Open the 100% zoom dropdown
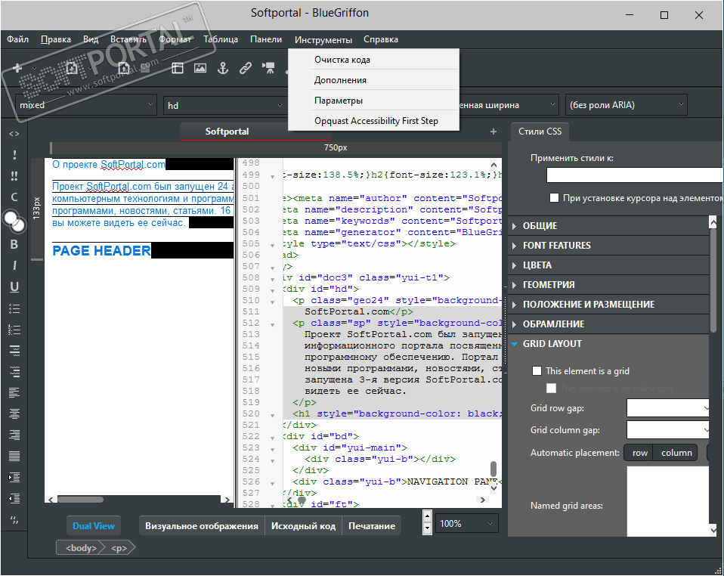Screen dimensions: 724x576 (x=467, y=524)
